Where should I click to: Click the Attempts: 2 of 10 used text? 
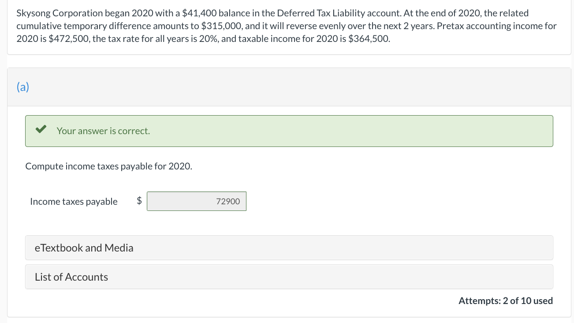pyautogui.click(x=505, y=300)
